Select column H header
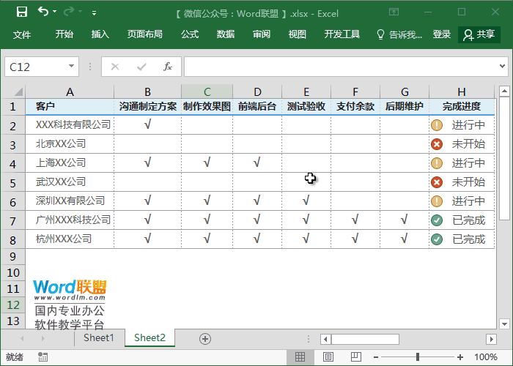 click(x=462, y=91)
